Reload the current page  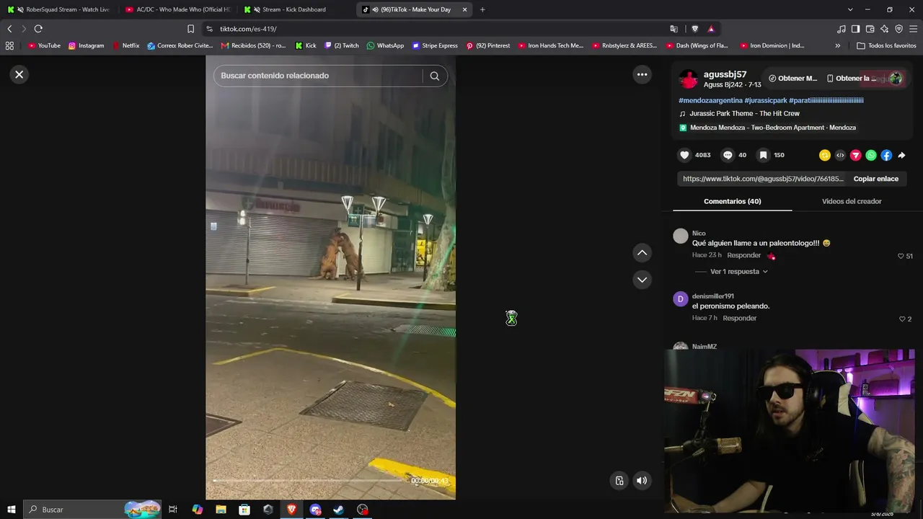[38, 29]
